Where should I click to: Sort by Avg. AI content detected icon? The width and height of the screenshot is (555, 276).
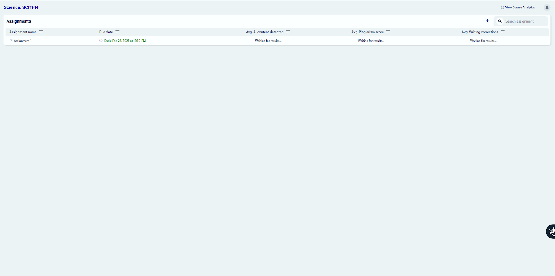click(x=288, y=32)
